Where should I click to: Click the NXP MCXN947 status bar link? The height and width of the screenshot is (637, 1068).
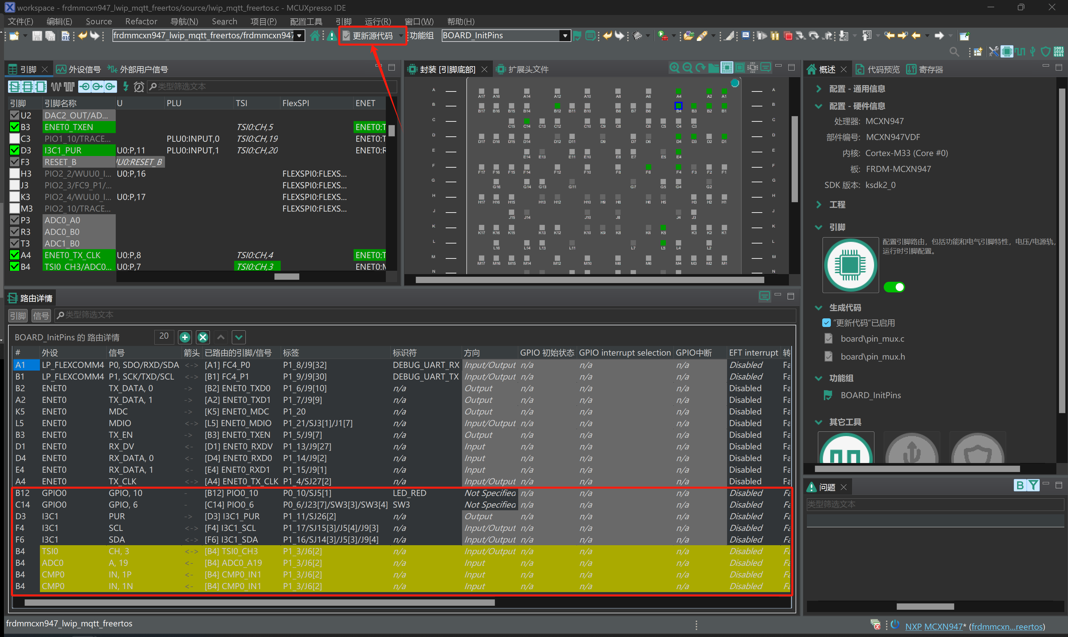tap(934, 626)
